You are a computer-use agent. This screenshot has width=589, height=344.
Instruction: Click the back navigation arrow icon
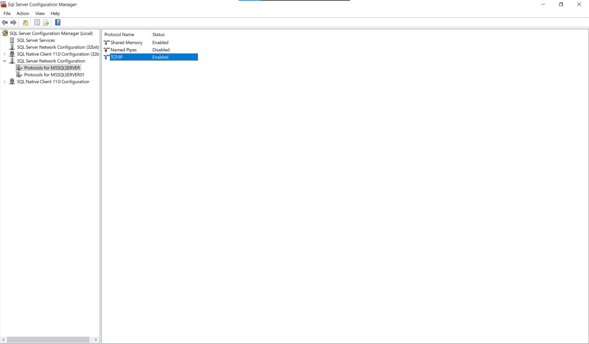point(5,22)
